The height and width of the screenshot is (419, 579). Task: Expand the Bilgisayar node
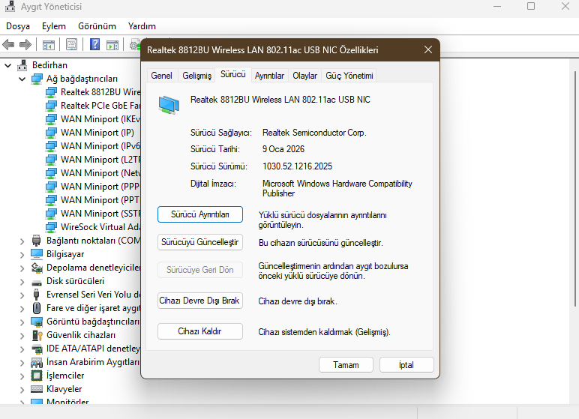click(x=22, y=255)
